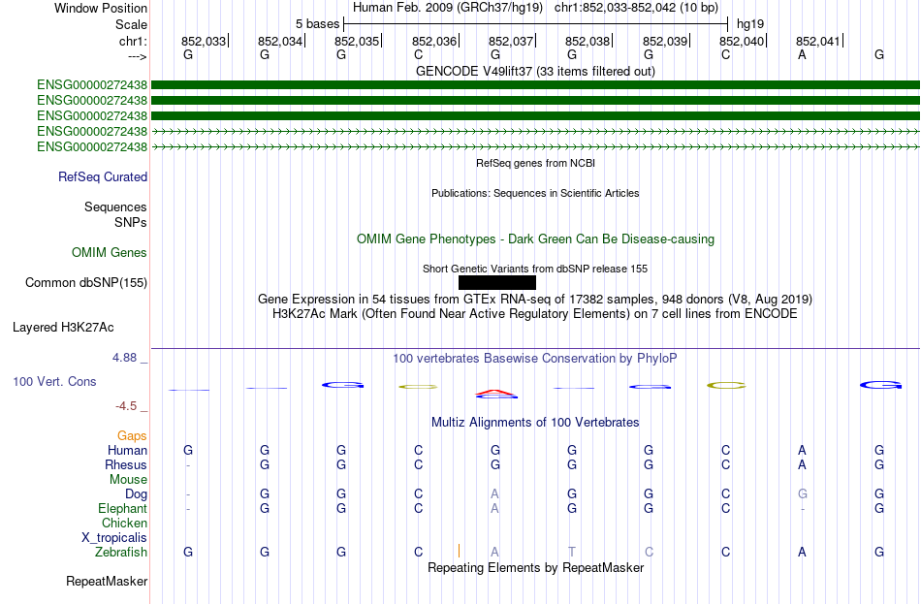Click the RepeatMasker track label
921x604 pixels.
click(x=107, y=582)
